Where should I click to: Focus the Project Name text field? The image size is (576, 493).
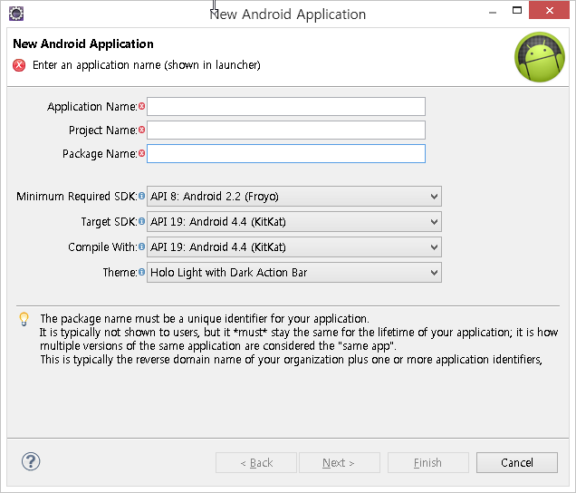click(286, 130)
